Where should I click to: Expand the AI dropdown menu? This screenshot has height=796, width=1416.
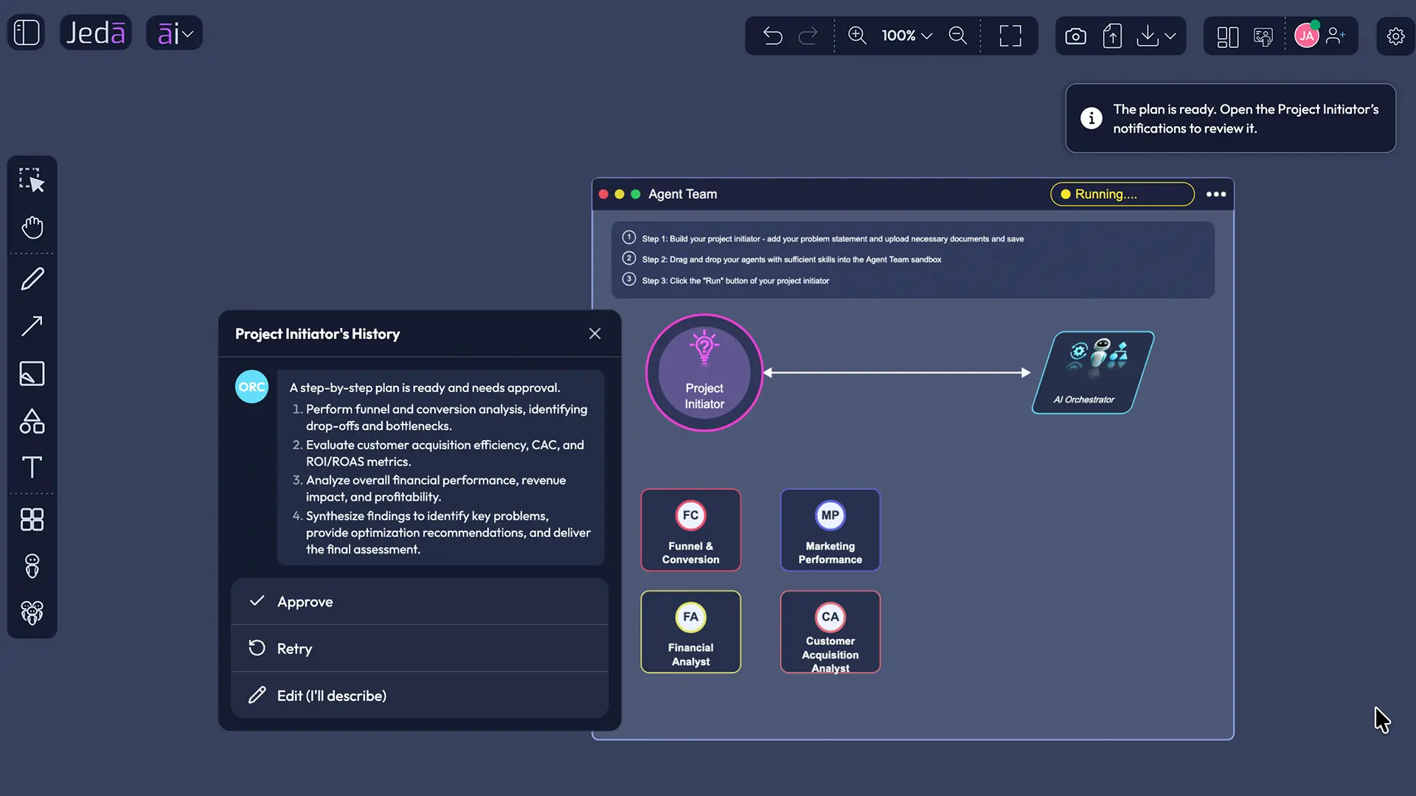pos(175,33)
